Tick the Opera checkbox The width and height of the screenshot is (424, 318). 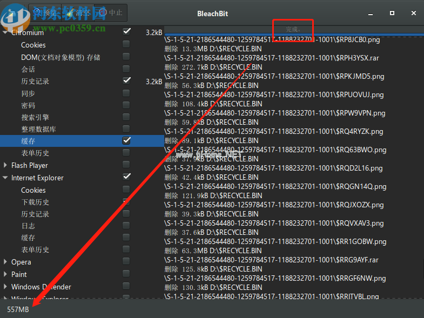tap(126, 261)
